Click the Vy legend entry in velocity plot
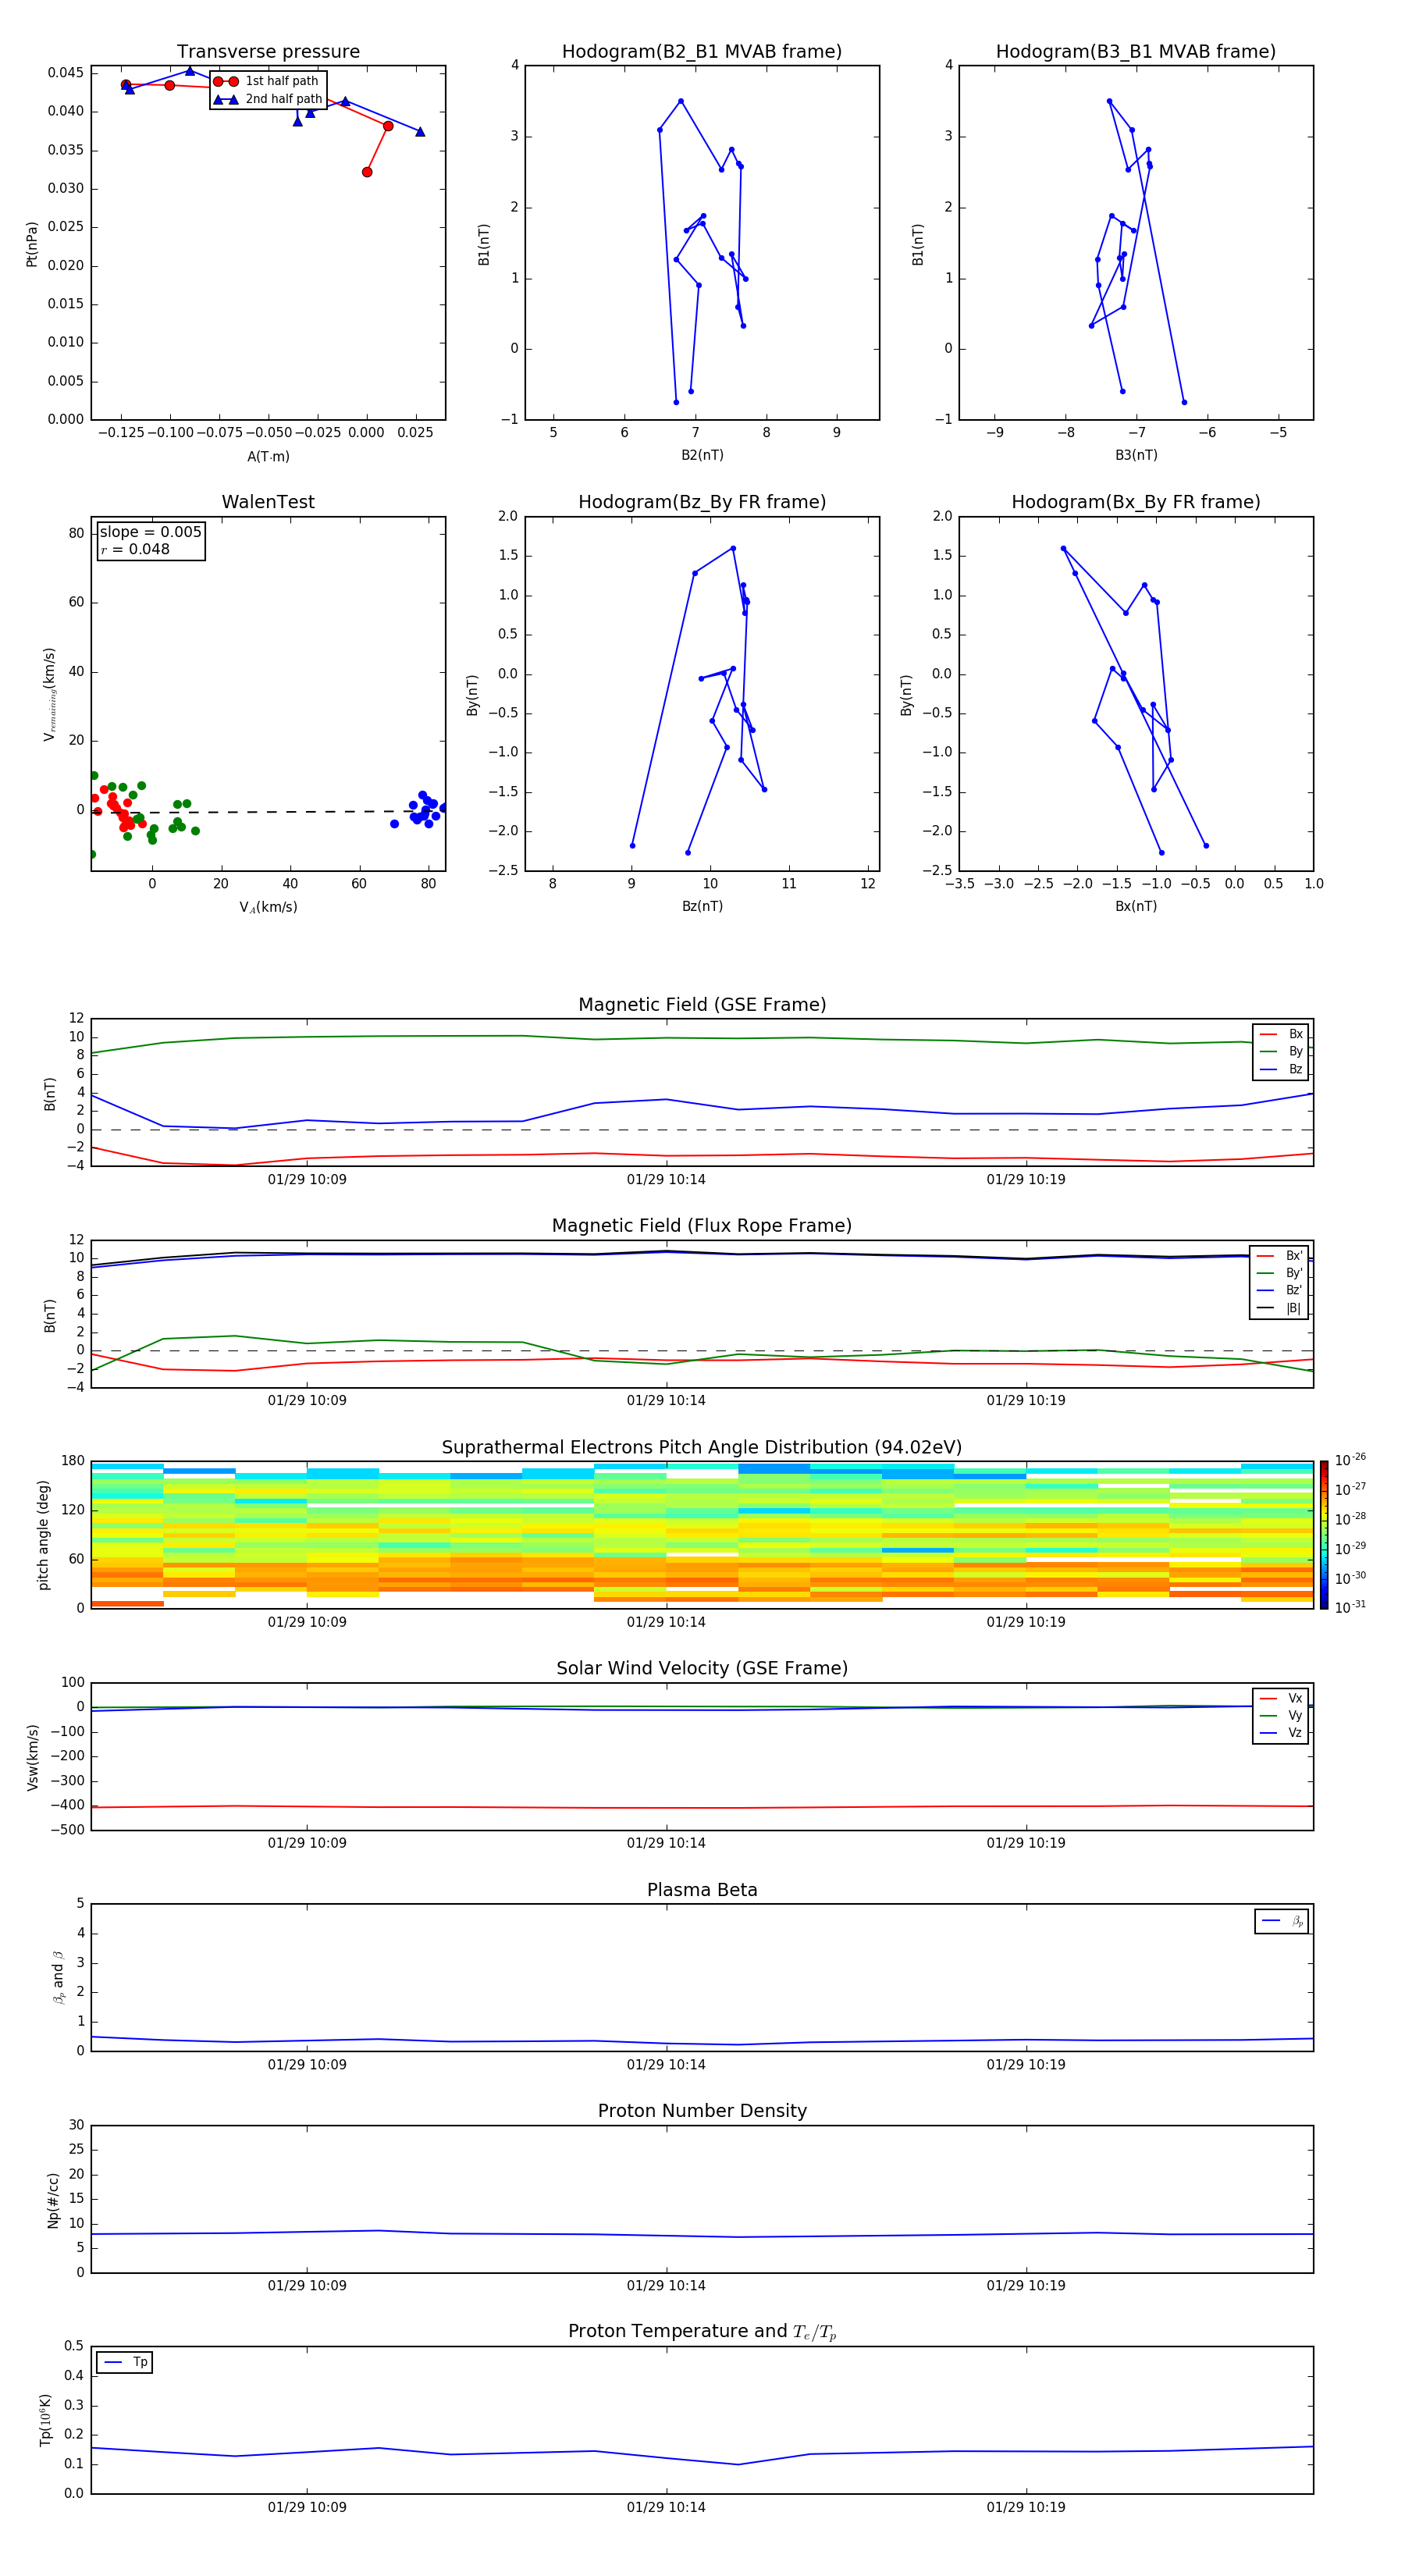This screenshot has height=2576, width=1405. tap(1281, 1715)
